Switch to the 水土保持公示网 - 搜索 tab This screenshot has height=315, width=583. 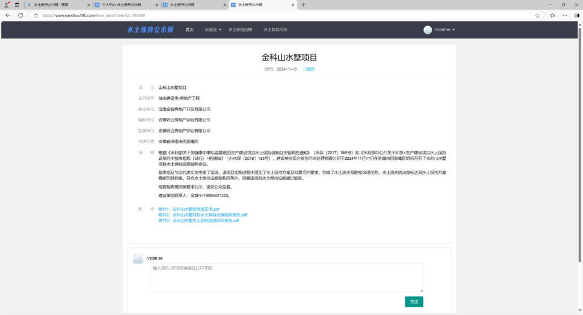(54, 5)
